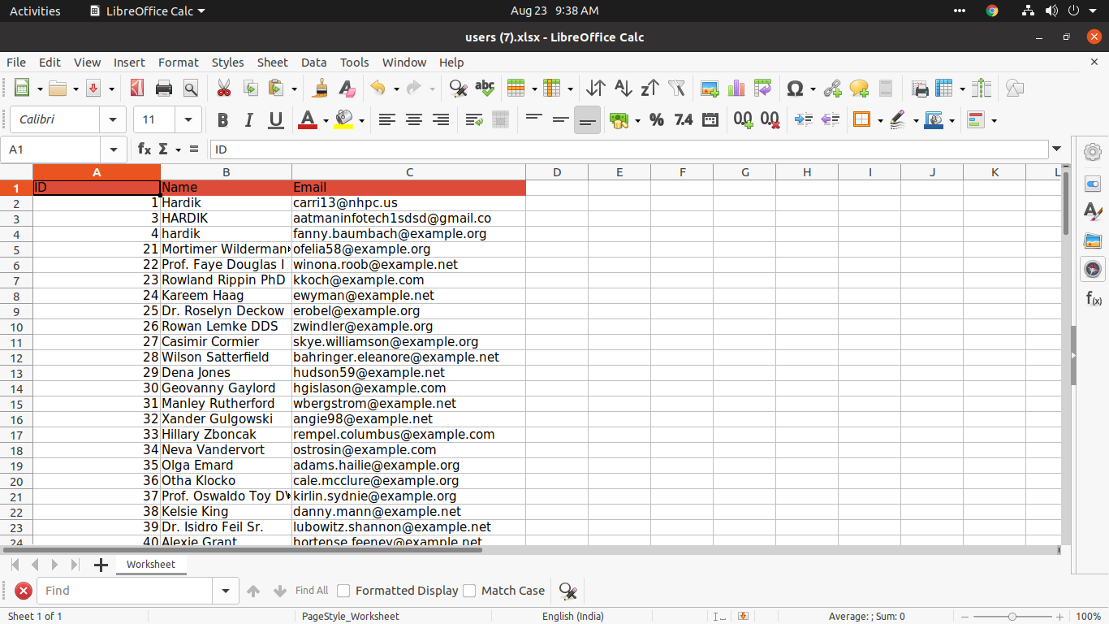Insert a chart using the chart icon

pos(736,88)
